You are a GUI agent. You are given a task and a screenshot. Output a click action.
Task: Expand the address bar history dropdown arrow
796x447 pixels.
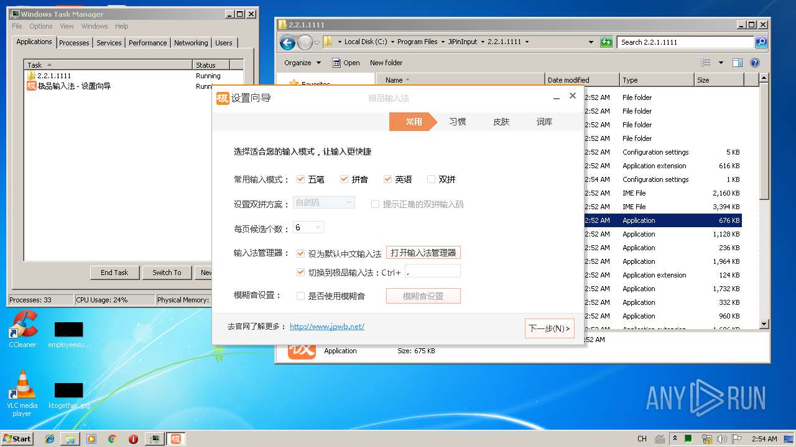click(591, 42)
